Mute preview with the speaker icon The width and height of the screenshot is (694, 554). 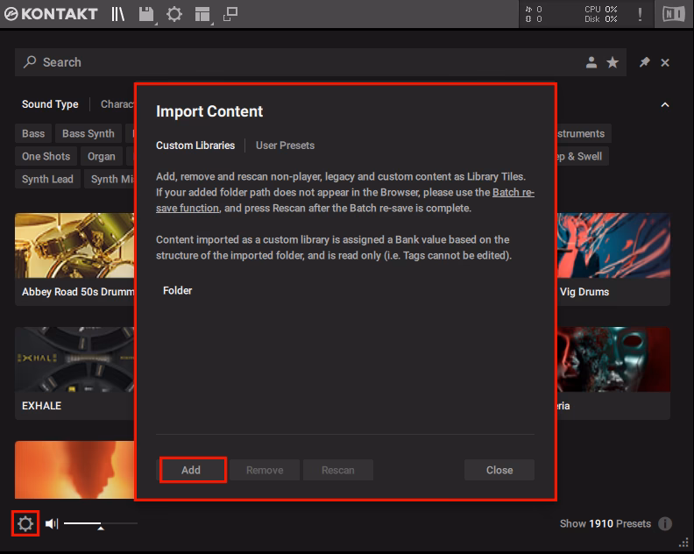52,523
